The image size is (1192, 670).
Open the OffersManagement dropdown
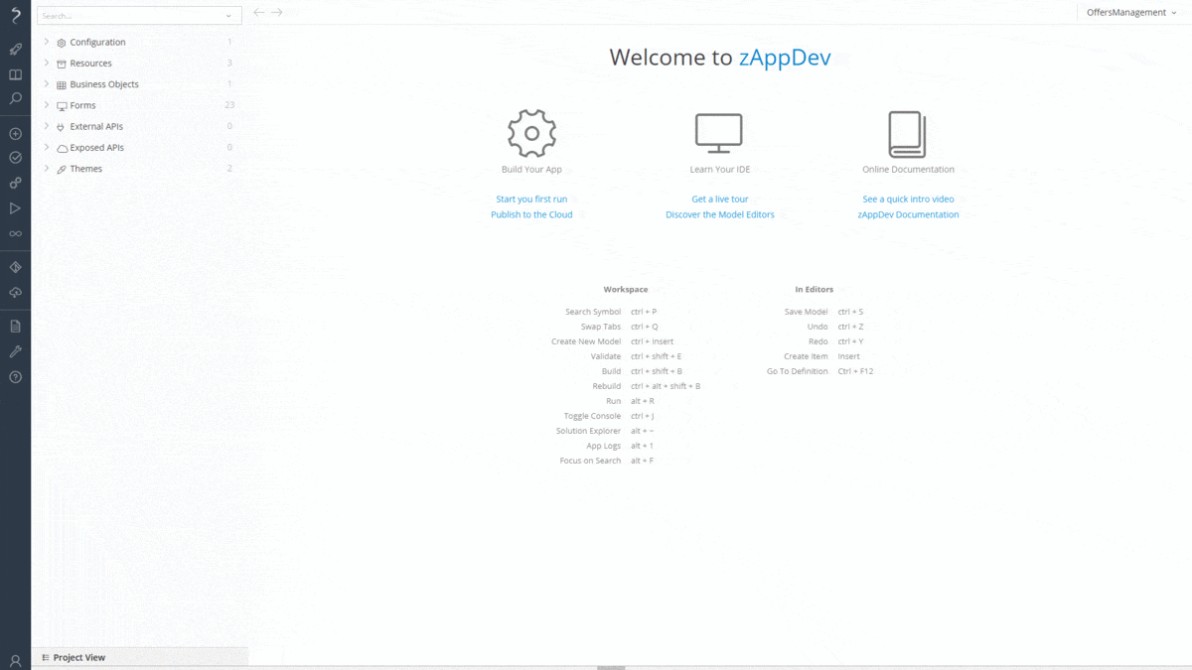pos(1130,13)
